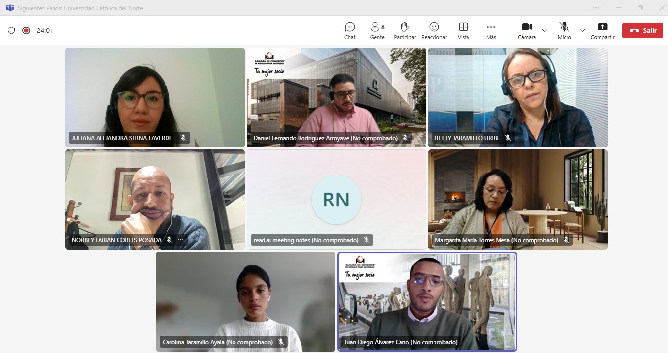The image size is (668, 353).
Task: Raise hand with Participar button
Action: [405, 30]
